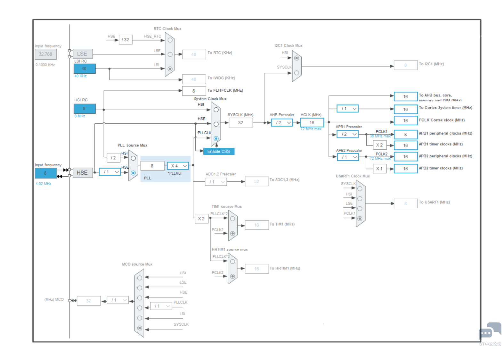Click the /2 HSI divider before PLL mux
This screenshot has width=504, height=349.
[113, 158]
